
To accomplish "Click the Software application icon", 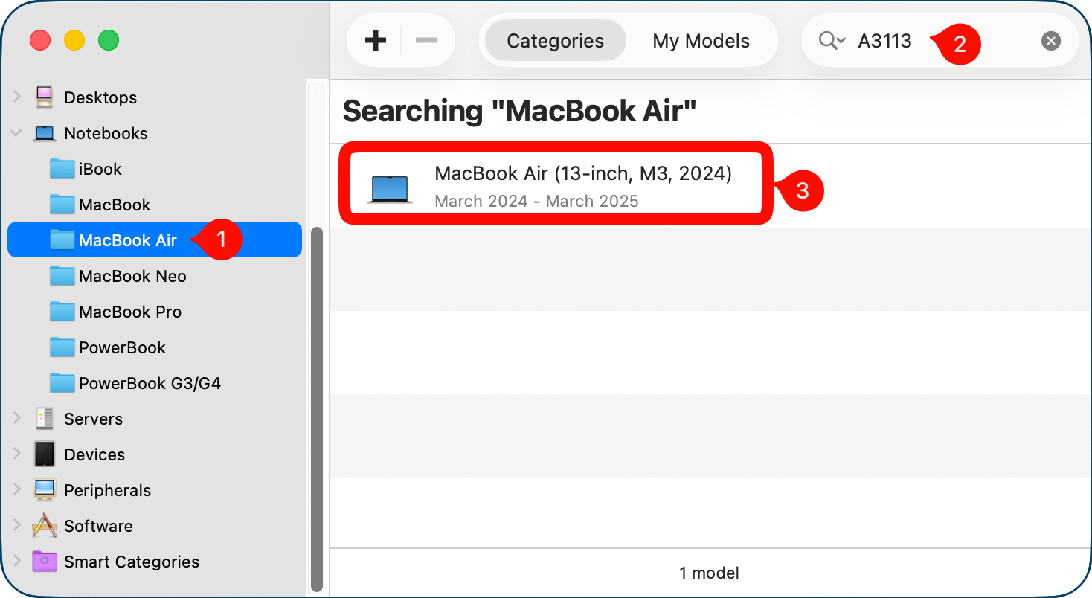I will (45, 526).
